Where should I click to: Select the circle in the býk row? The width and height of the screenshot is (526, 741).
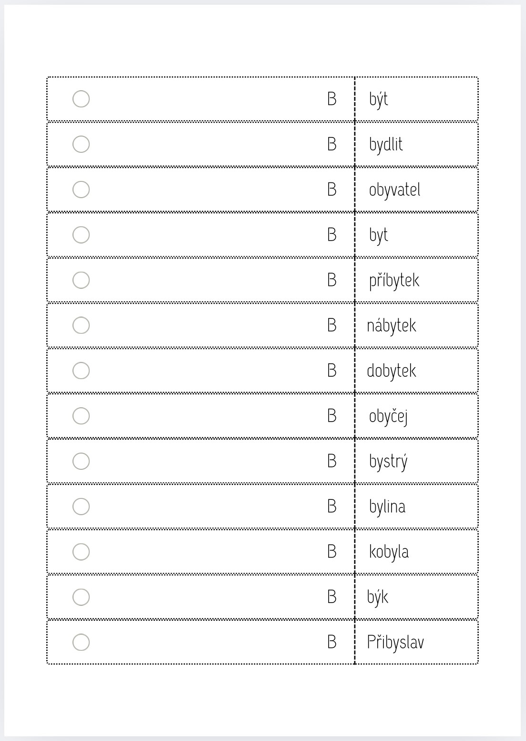coord(81,597)
